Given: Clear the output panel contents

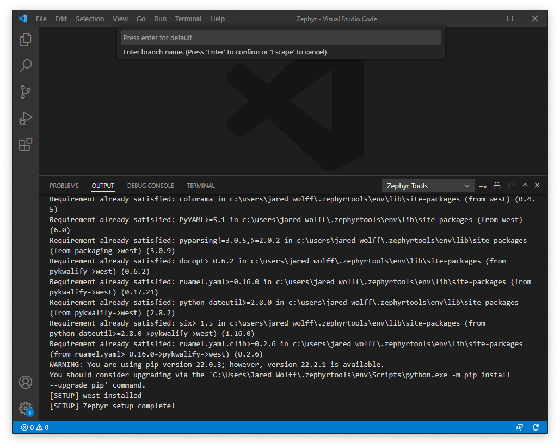Looking at the screenshot, I should click(x=483, y=186).
